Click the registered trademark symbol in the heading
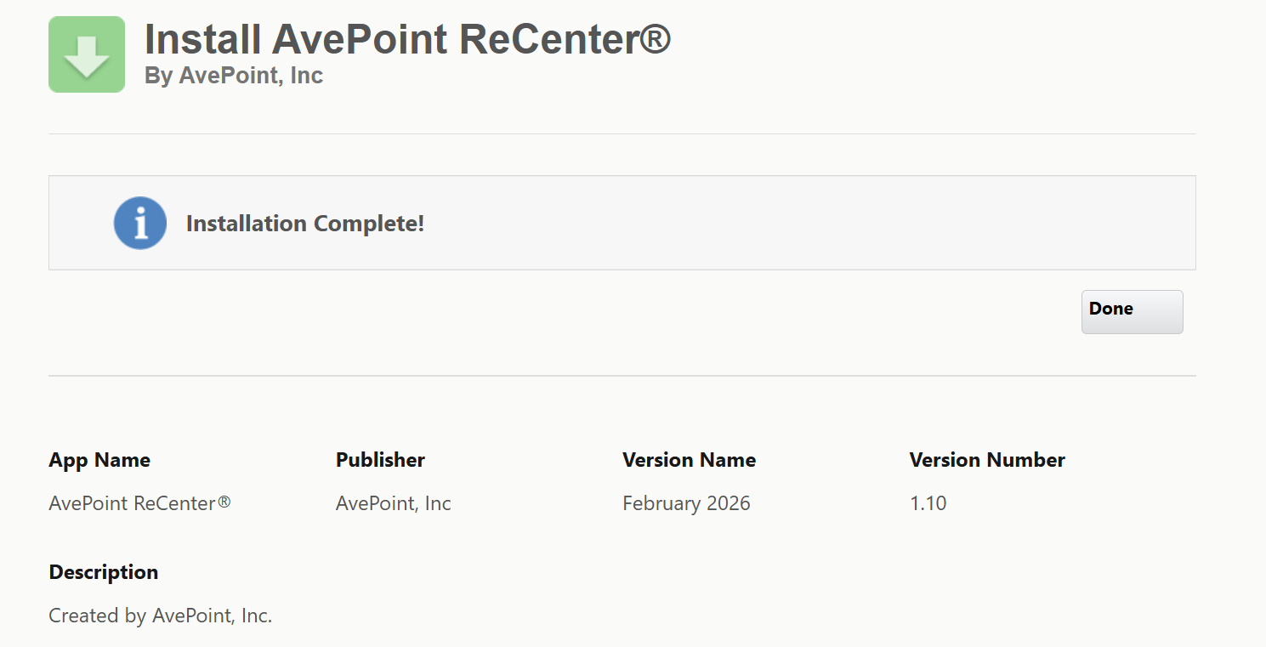This screenshot has width=1266, height=647. (x=654, y=39)
